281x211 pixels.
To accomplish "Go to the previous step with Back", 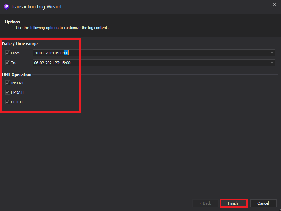I will 206,203.
